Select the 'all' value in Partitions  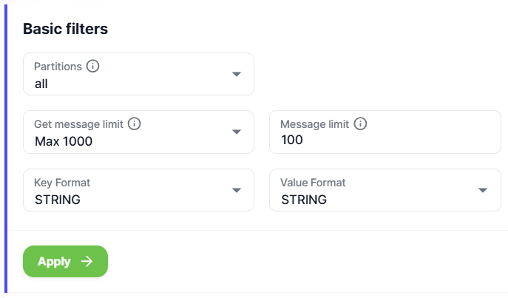[x=41, y=84]
